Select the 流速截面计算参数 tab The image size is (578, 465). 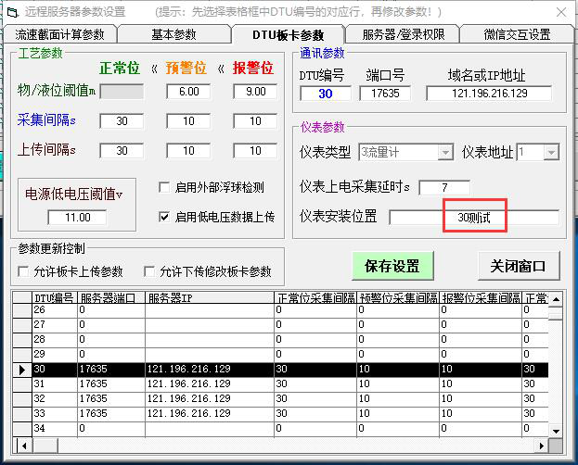pos(59,34)
